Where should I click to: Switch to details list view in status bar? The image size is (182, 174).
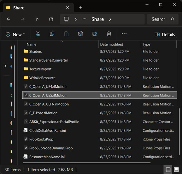tap(168, 170)
